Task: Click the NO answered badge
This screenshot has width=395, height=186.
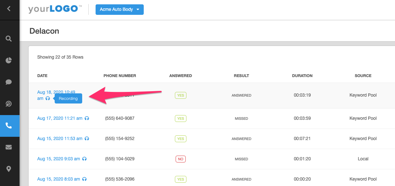Action: [x=181, y=159]
